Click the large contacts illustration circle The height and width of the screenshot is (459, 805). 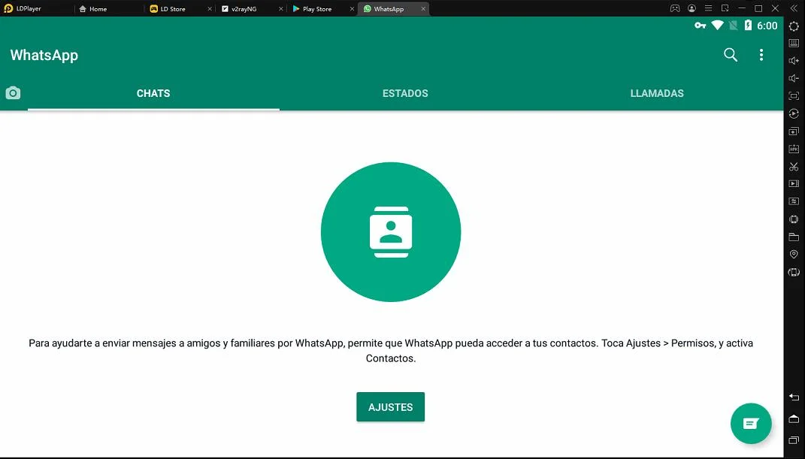click(x=391, y=232)
